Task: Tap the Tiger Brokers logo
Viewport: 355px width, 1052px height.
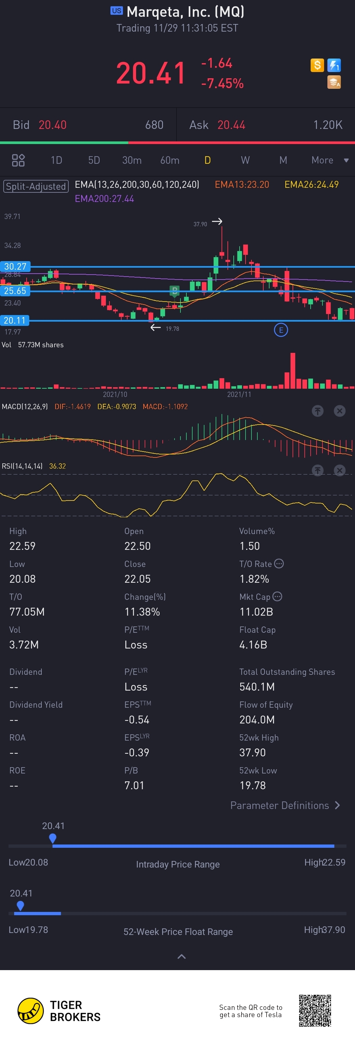Action: coord(59,1011)
